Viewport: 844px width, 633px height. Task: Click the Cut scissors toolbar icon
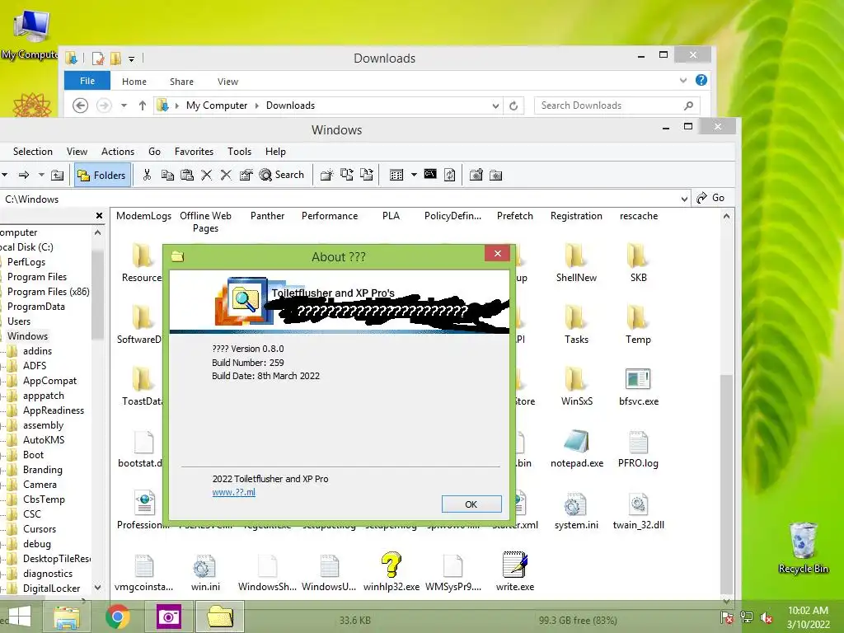coord(147,175)
